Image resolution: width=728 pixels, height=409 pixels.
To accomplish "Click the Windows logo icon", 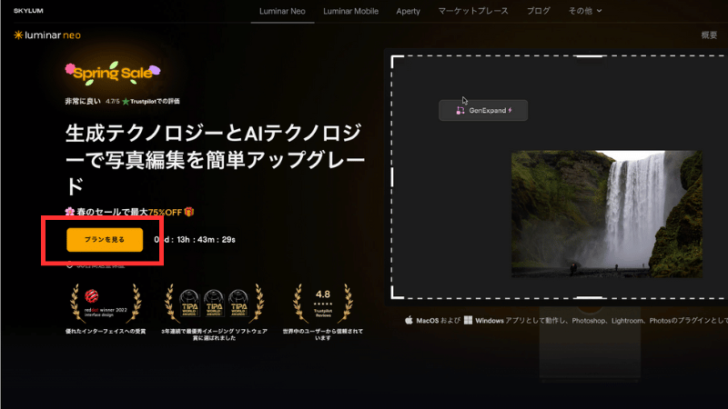I will 468,321.
